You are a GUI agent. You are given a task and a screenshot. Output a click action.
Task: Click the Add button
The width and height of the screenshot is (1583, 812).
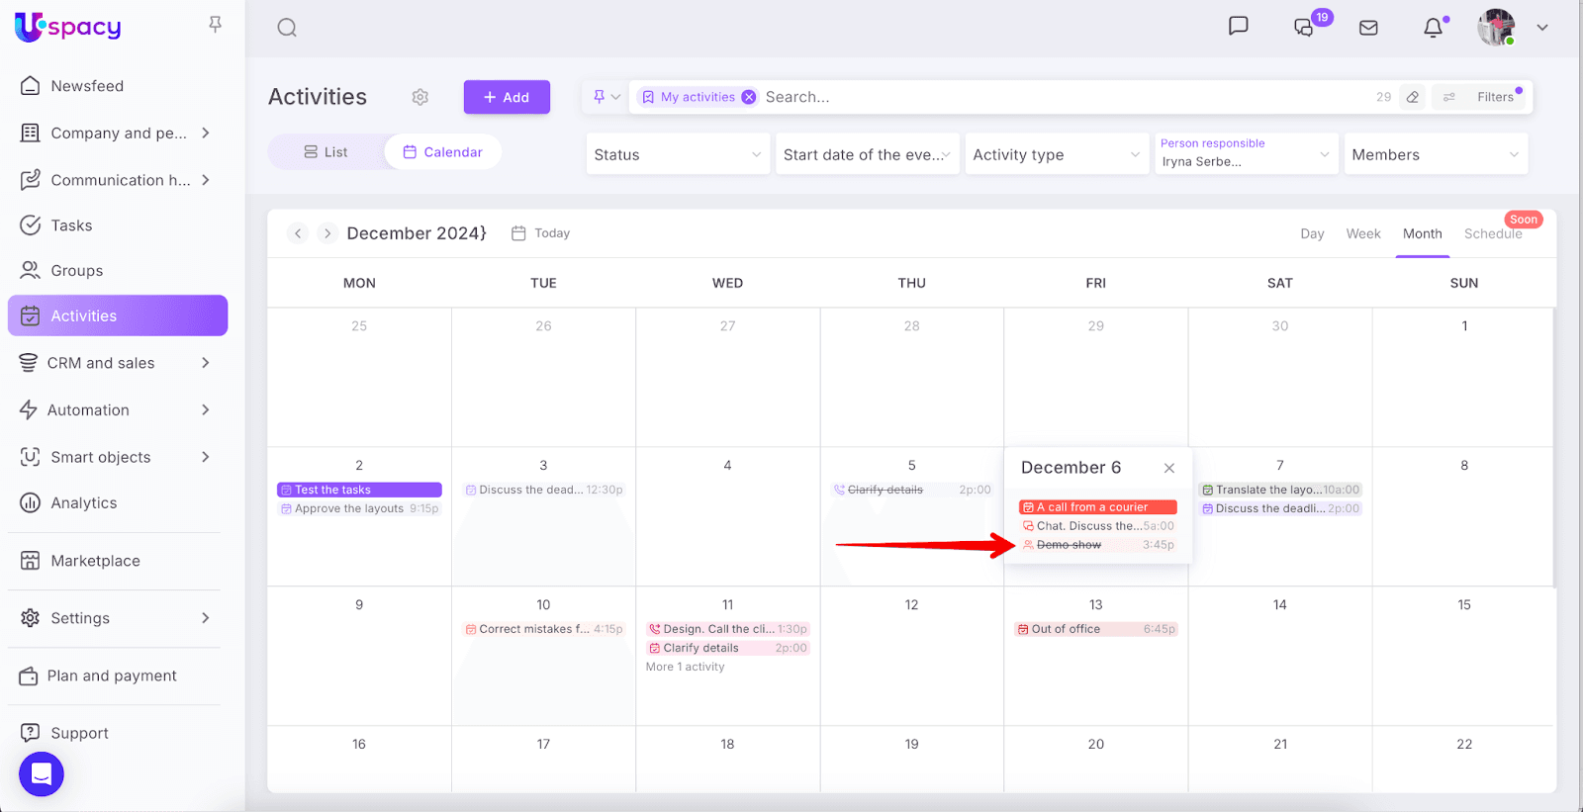507,97
